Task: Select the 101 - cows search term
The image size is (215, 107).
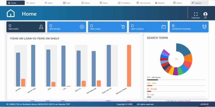Action: click(x=151, y=83)
